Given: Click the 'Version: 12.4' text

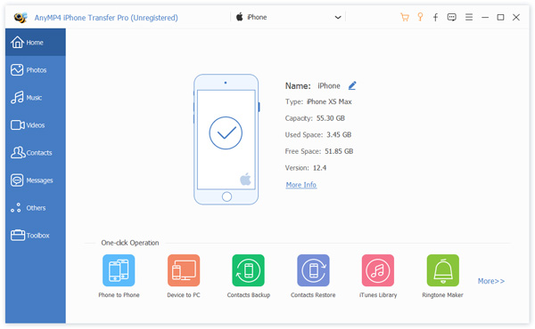Looking at the screenshot, I should 306,168.
